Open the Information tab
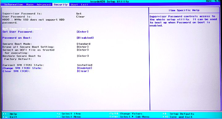 coord(14,5)
